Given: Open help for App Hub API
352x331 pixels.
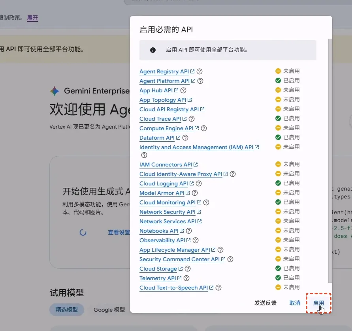Looking at the screenshot, I should (183, 90).
